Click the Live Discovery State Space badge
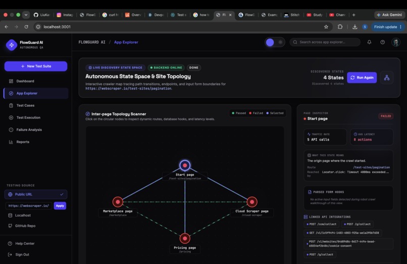407x264 pixels. point(115,68)
